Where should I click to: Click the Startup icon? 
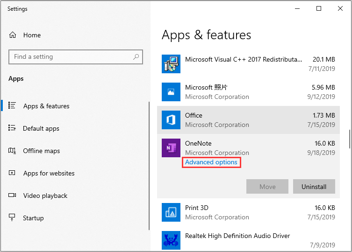click(x=12, y=217)
